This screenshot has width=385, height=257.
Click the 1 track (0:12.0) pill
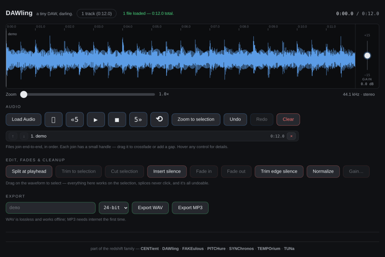tap(97, 14)
